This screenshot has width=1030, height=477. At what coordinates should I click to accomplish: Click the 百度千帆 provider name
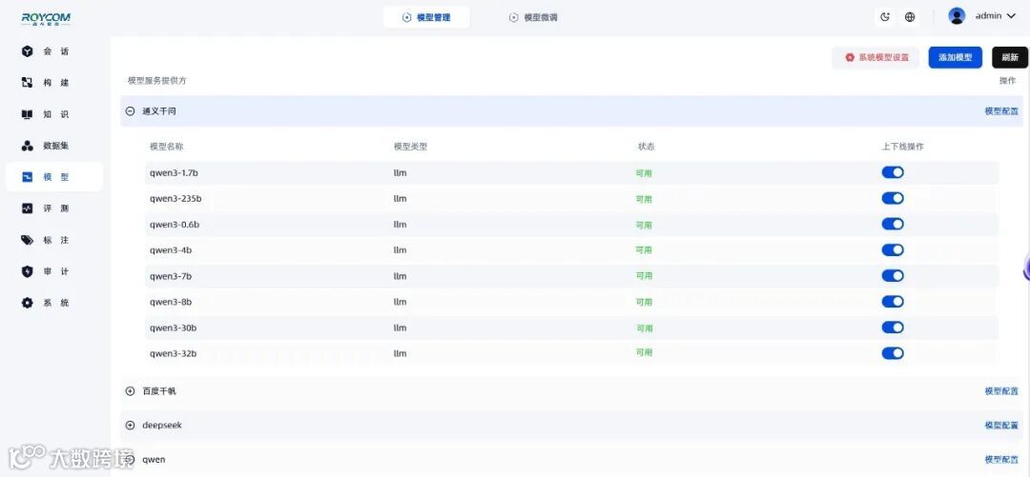pos(159,391)
